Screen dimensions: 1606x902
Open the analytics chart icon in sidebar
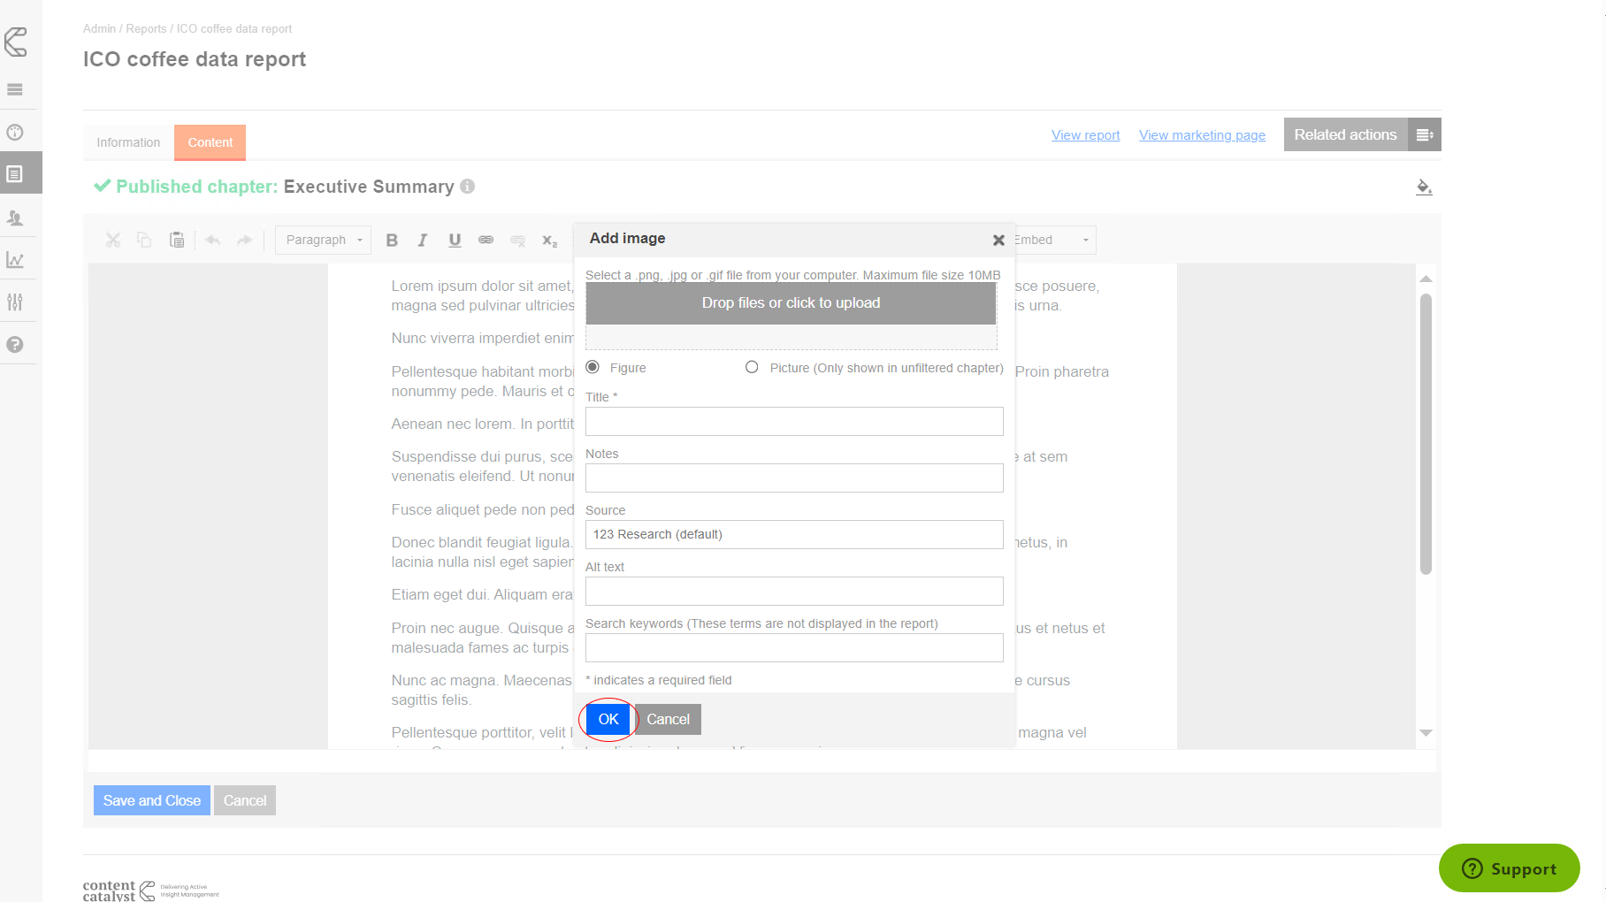click(x=15, y=260)
